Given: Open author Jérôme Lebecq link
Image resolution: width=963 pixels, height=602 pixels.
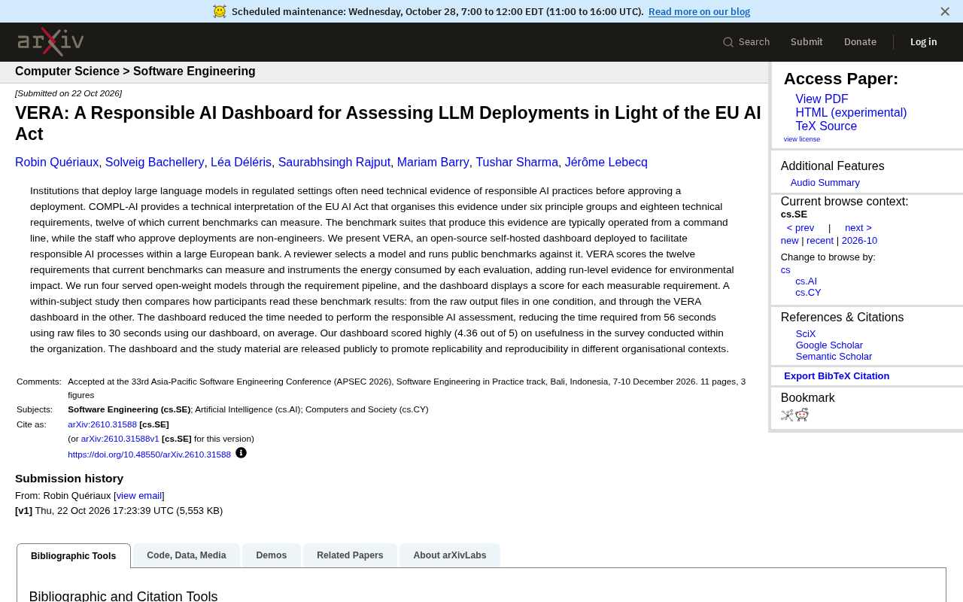Looking at the screenshot, I should (x=606, y=163).
